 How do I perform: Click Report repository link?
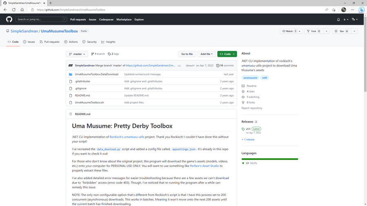252,108
